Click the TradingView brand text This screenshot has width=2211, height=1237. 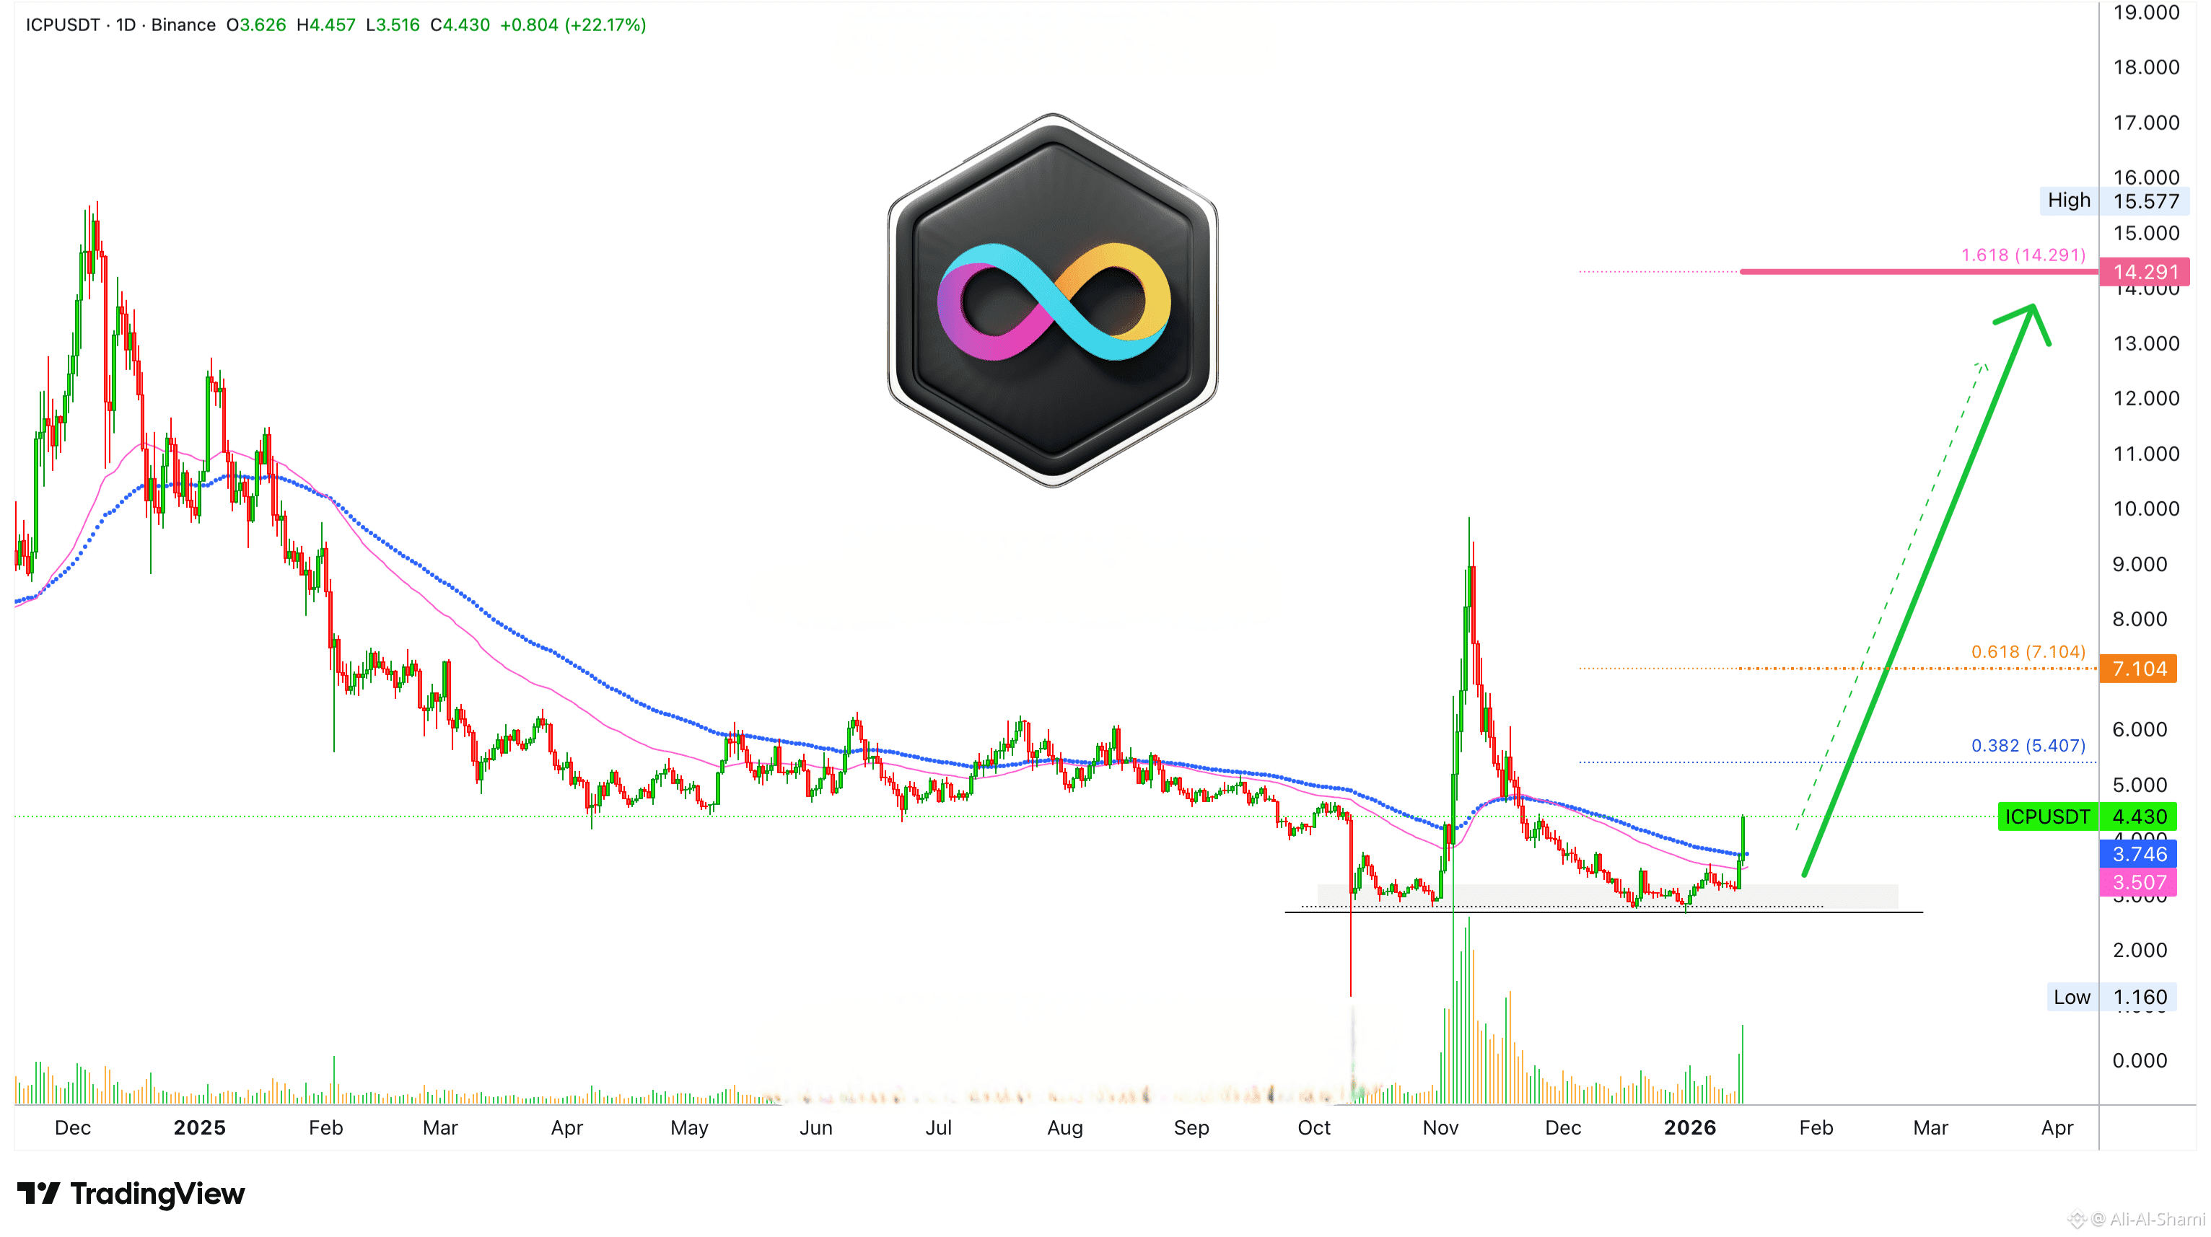(x=158, y=1193)
